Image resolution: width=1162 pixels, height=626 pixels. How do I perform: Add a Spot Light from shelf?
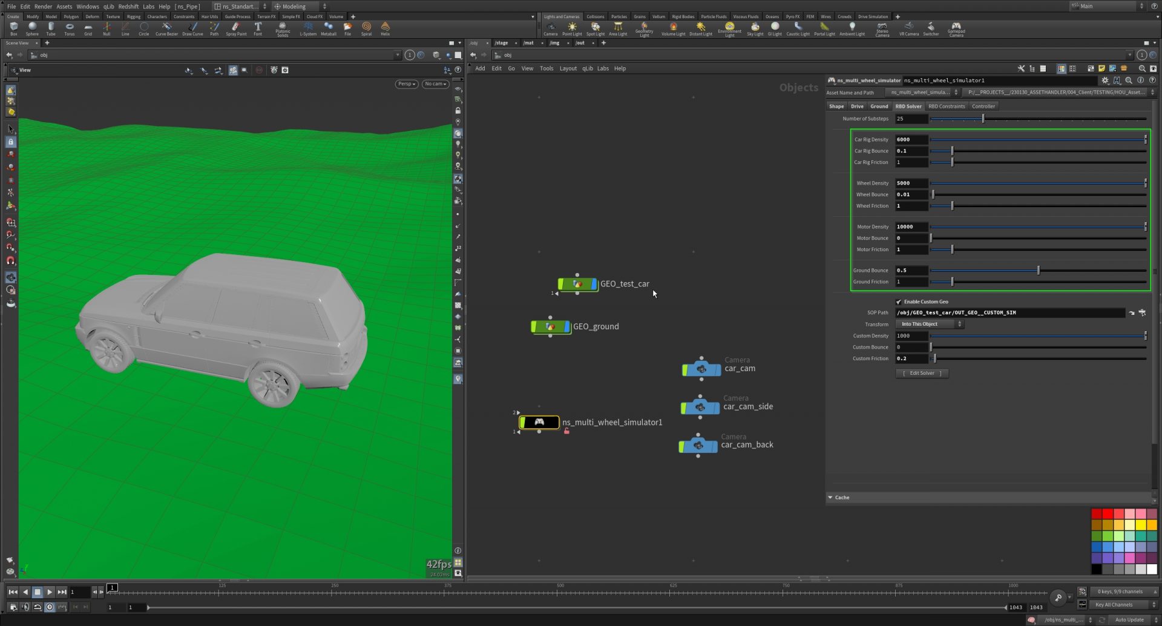(595, 28)
